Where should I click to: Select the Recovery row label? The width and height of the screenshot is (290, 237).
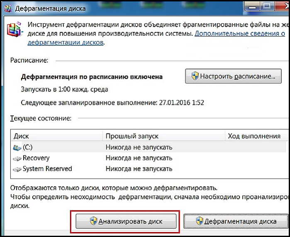pos(36,158)
